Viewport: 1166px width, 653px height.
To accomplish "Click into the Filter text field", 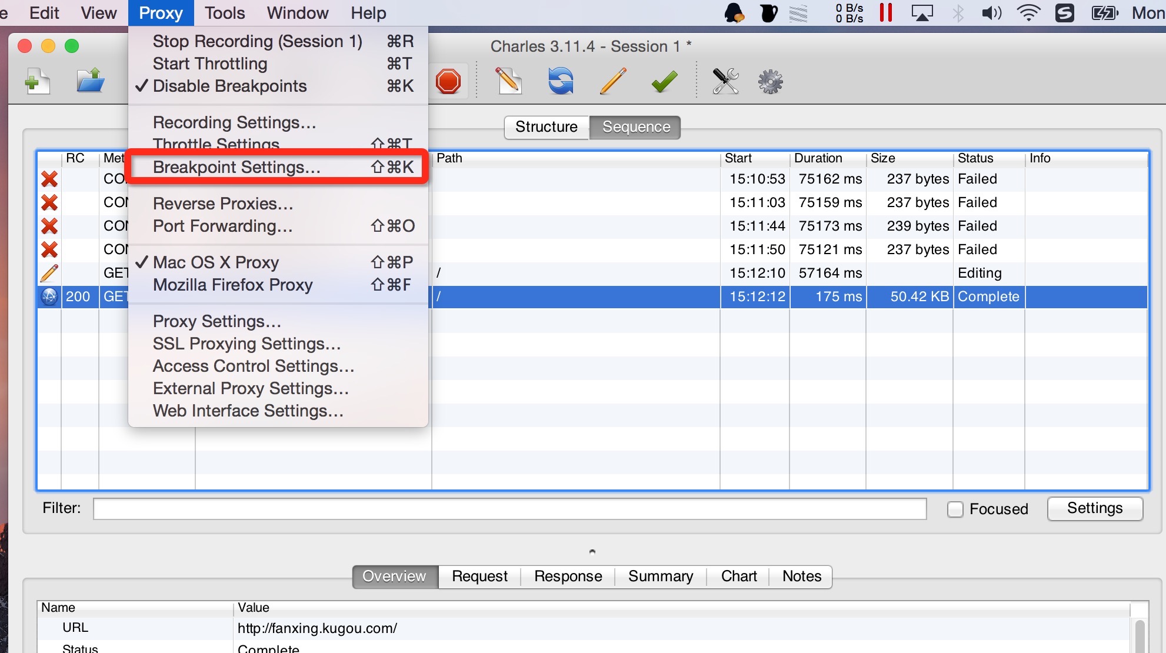I will 509,509.
